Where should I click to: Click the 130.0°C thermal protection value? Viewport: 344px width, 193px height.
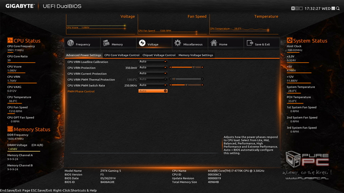coord(132,80)
